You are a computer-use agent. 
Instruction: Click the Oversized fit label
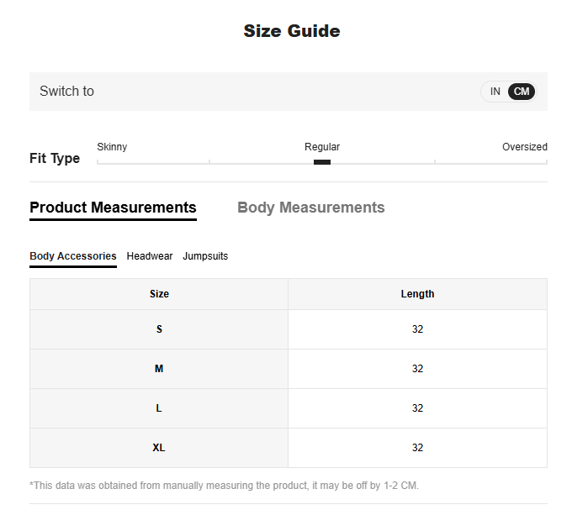[524, 147]
